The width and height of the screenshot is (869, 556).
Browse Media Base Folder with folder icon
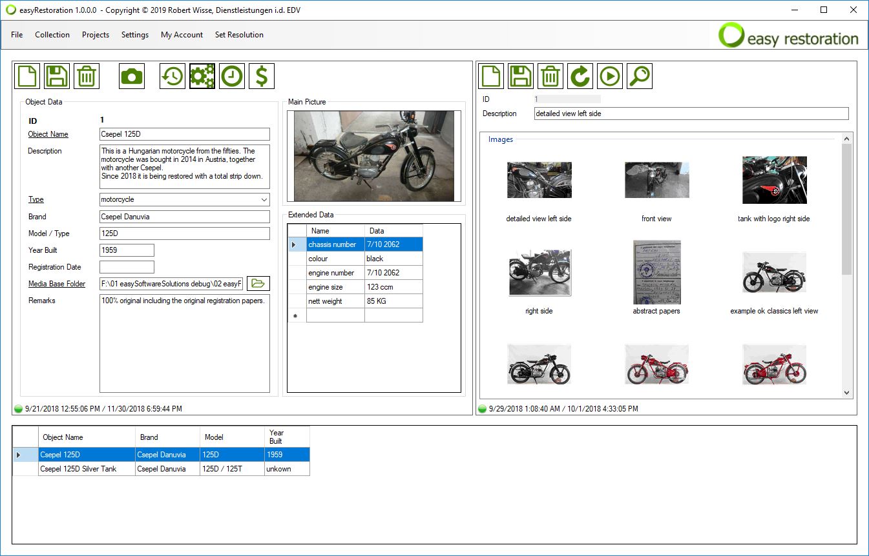tap(258, 283)
